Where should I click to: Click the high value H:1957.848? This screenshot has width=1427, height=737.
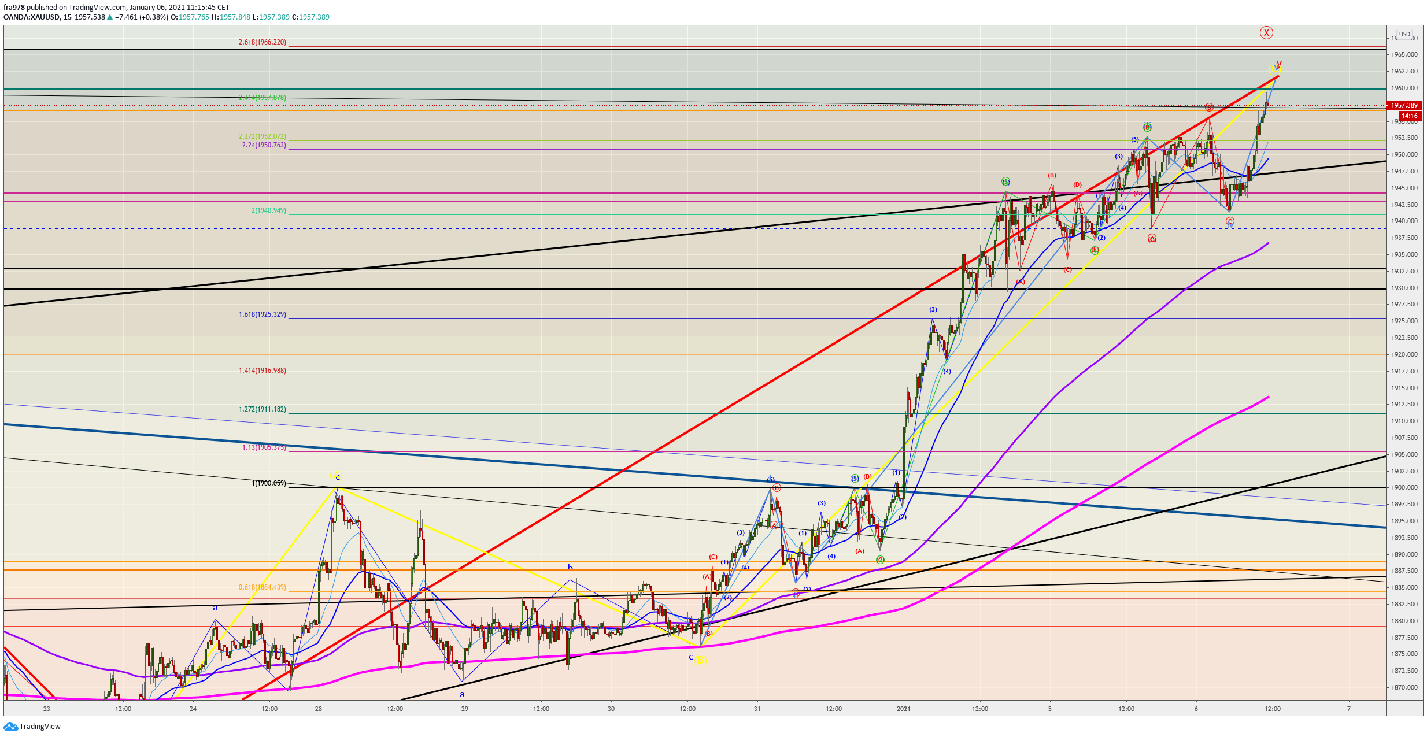coord(231,17)
